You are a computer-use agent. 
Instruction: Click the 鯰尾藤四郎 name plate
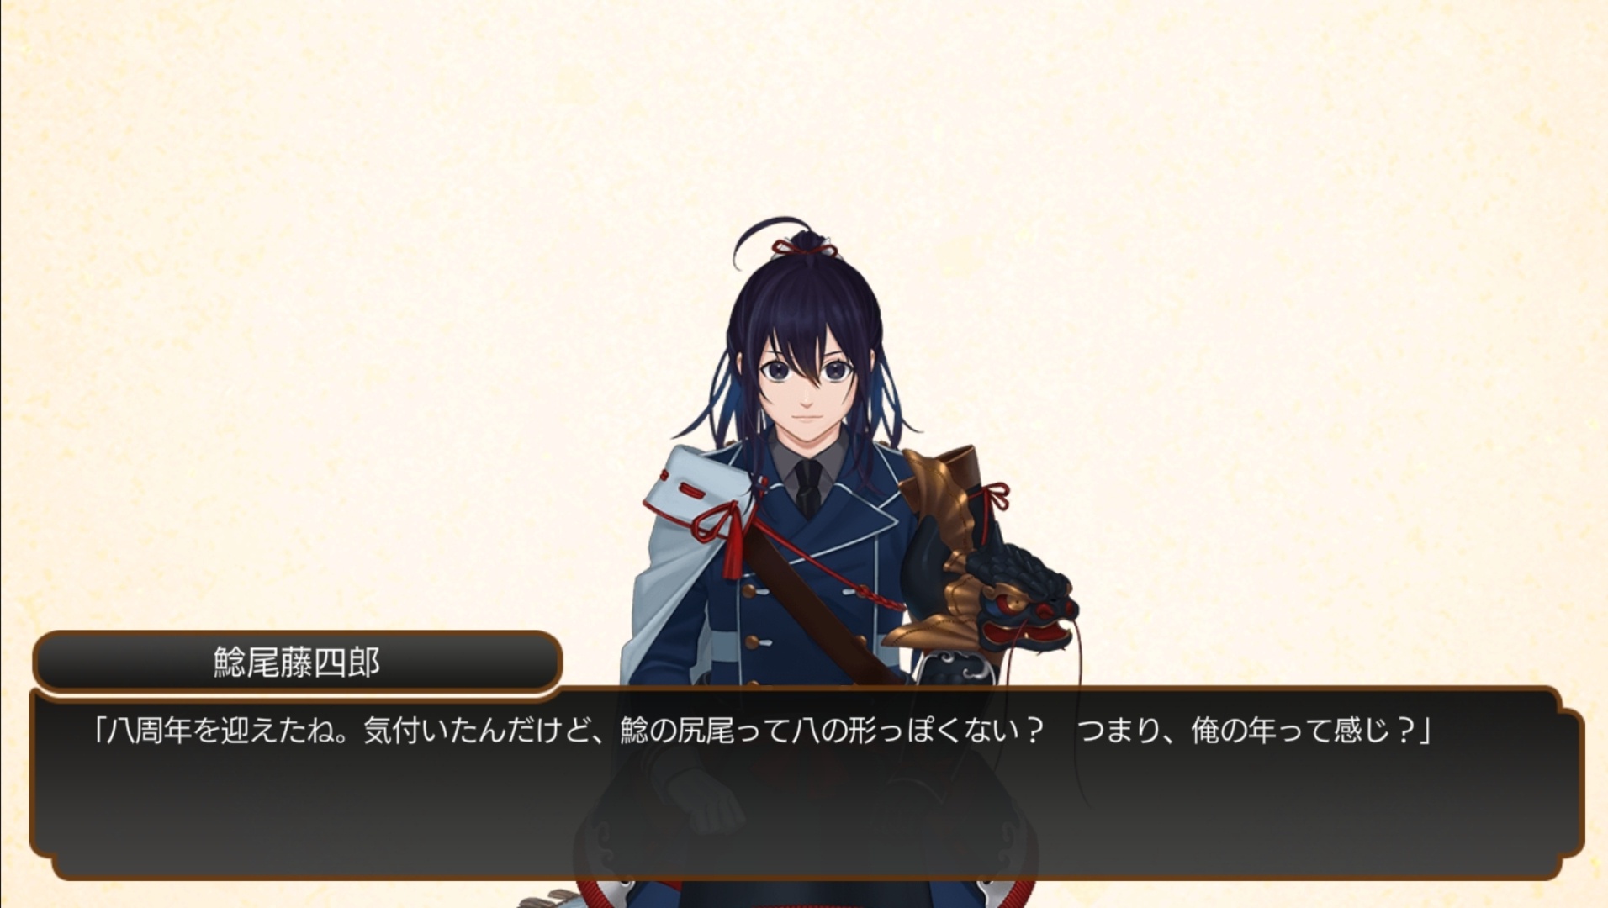tap(297, 663)
